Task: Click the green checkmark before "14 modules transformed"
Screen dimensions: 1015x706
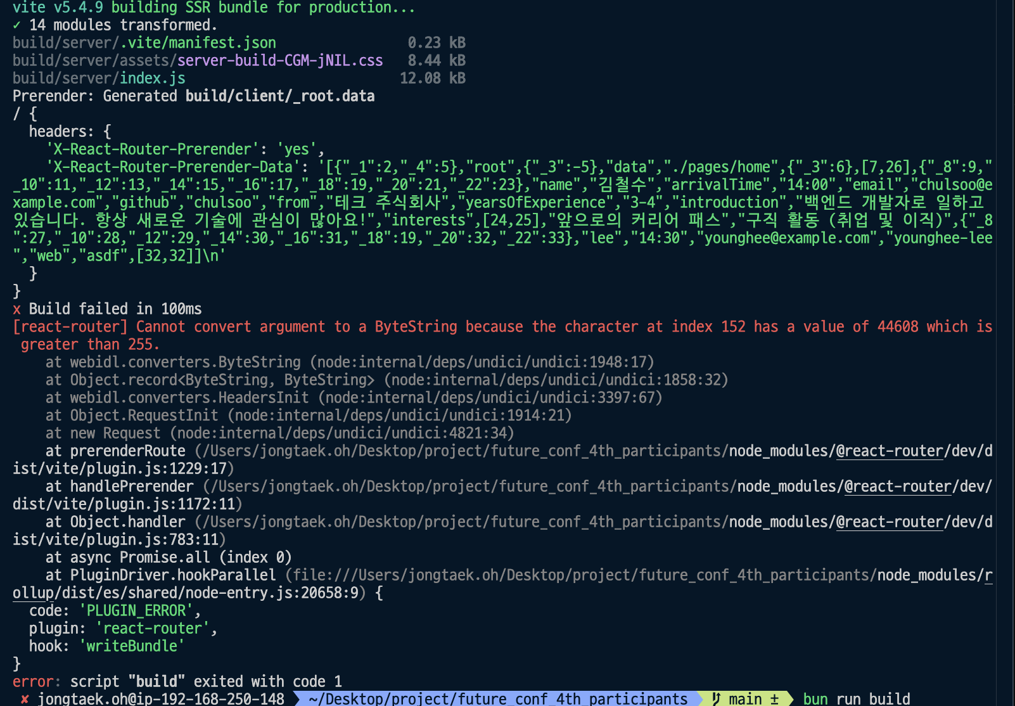Action: pyautogui.click(x=17, y=25)
